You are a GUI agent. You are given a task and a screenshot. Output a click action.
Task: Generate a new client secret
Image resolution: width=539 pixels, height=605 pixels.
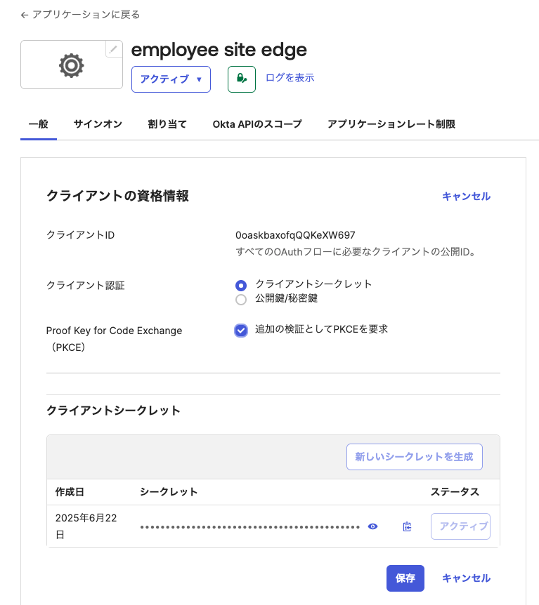click(414, 456)
